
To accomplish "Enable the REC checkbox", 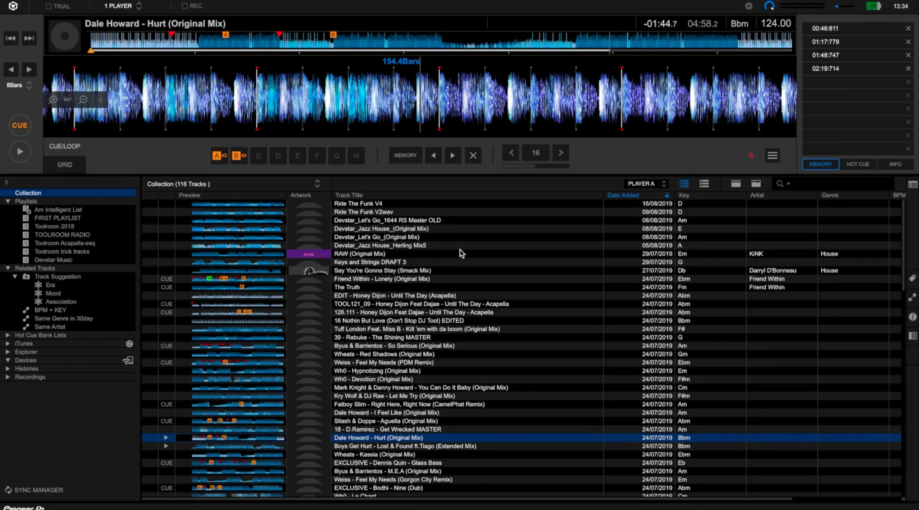I will pos(185,6).
